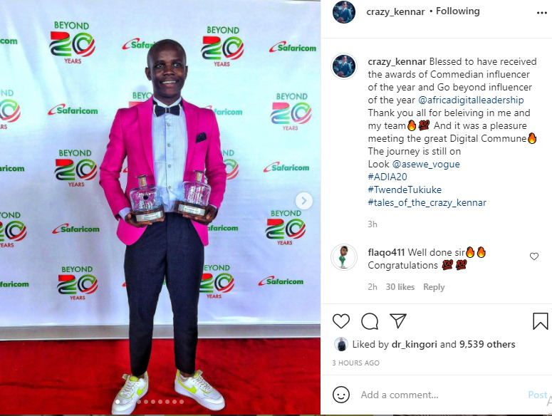The width and height of the screenshot is (552, 416).
Task: Open flaqo411's profile avatar
Action: point(344,257)
